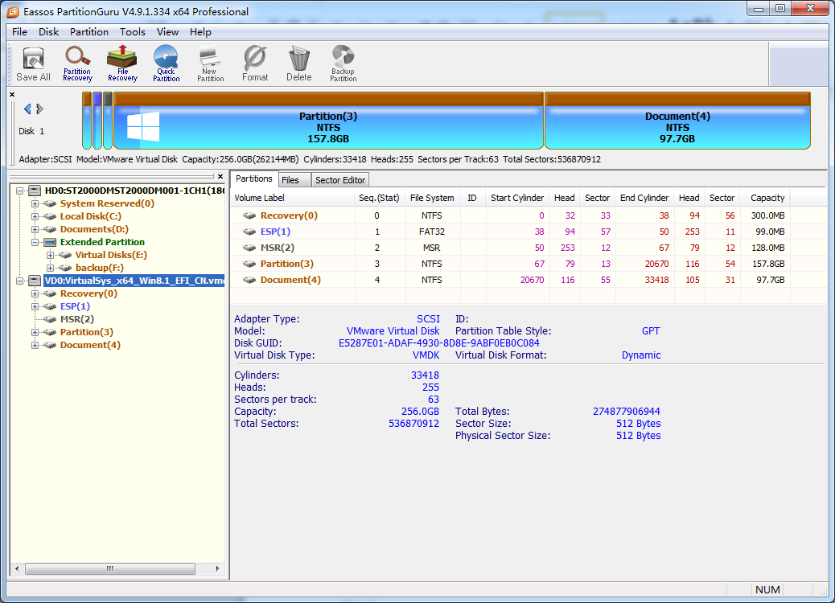Sort by Volume Label column header
The height and width of the screenshot is (603, 835).
point(293,198)
